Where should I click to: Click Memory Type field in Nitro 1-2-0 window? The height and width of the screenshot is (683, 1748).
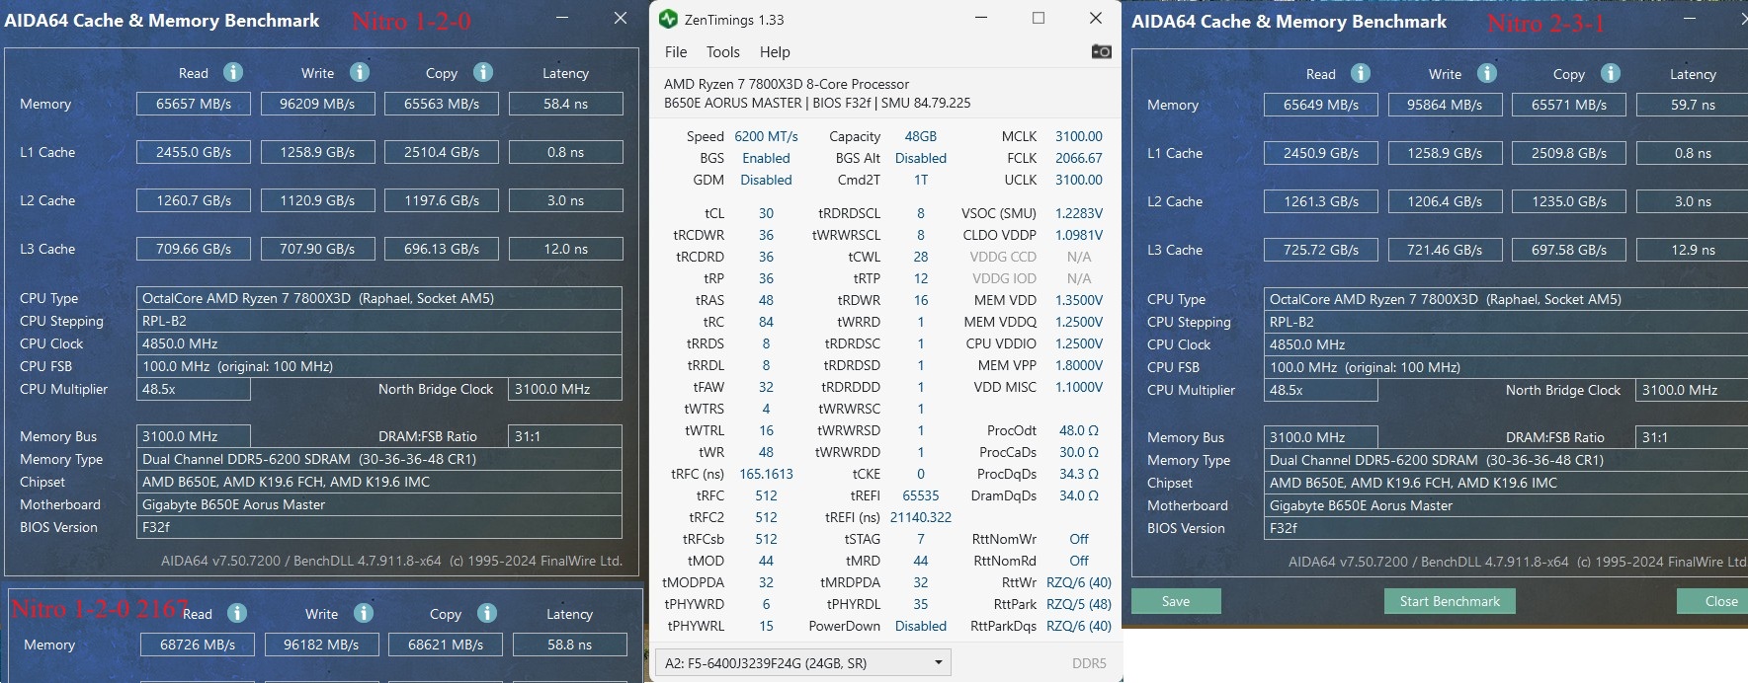(x=379, y=459)
